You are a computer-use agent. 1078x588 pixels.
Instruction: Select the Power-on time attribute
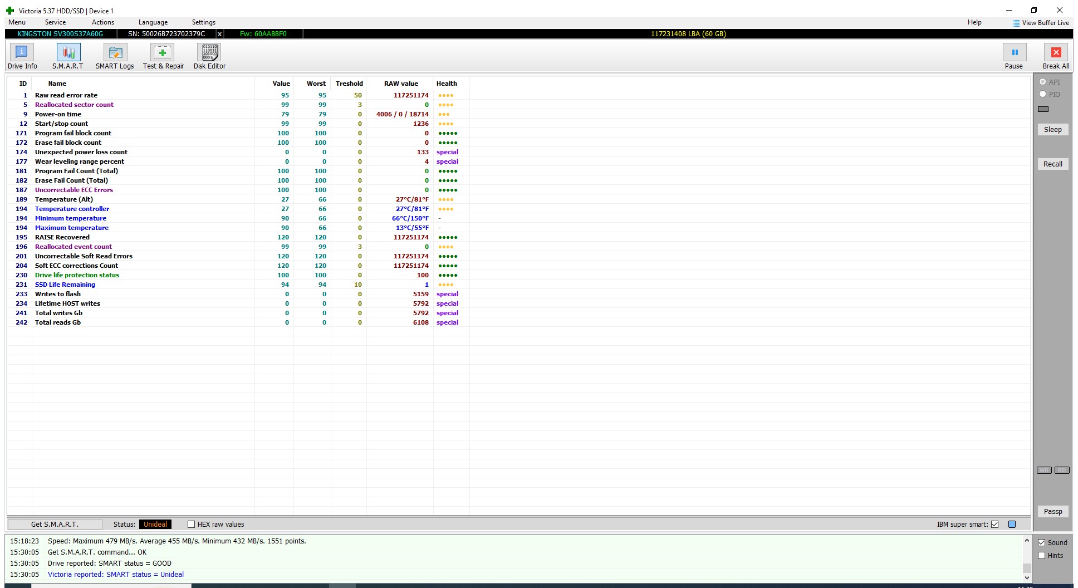coord(238,114)
